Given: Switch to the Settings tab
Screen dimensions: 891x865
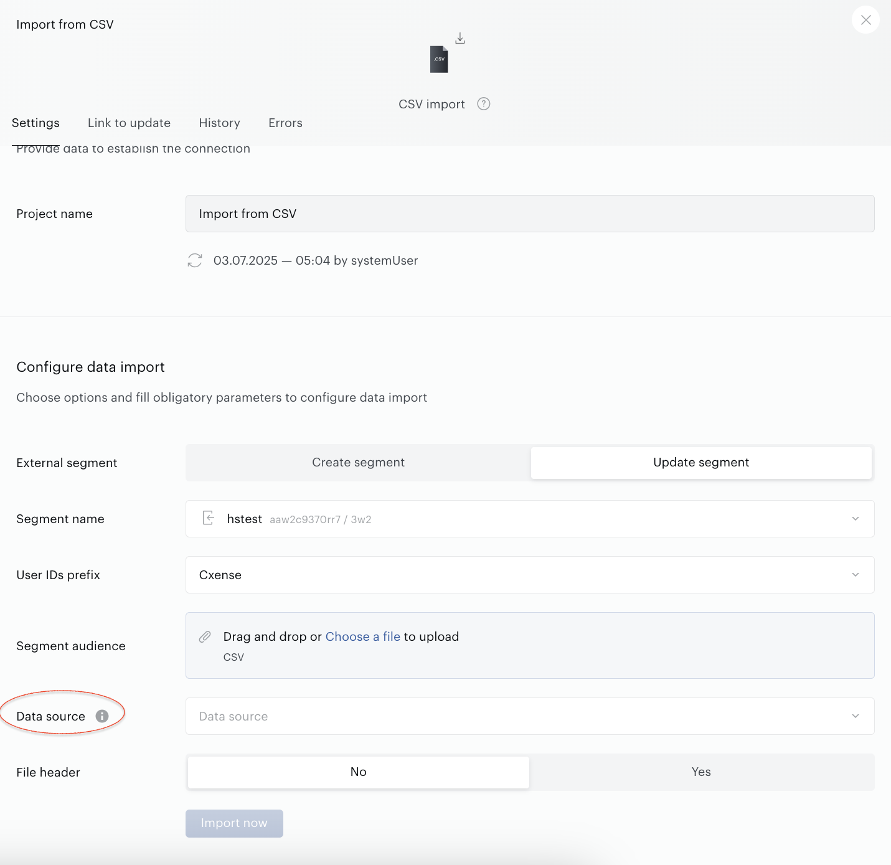Looking at the screenshot, I should (35, 123).
